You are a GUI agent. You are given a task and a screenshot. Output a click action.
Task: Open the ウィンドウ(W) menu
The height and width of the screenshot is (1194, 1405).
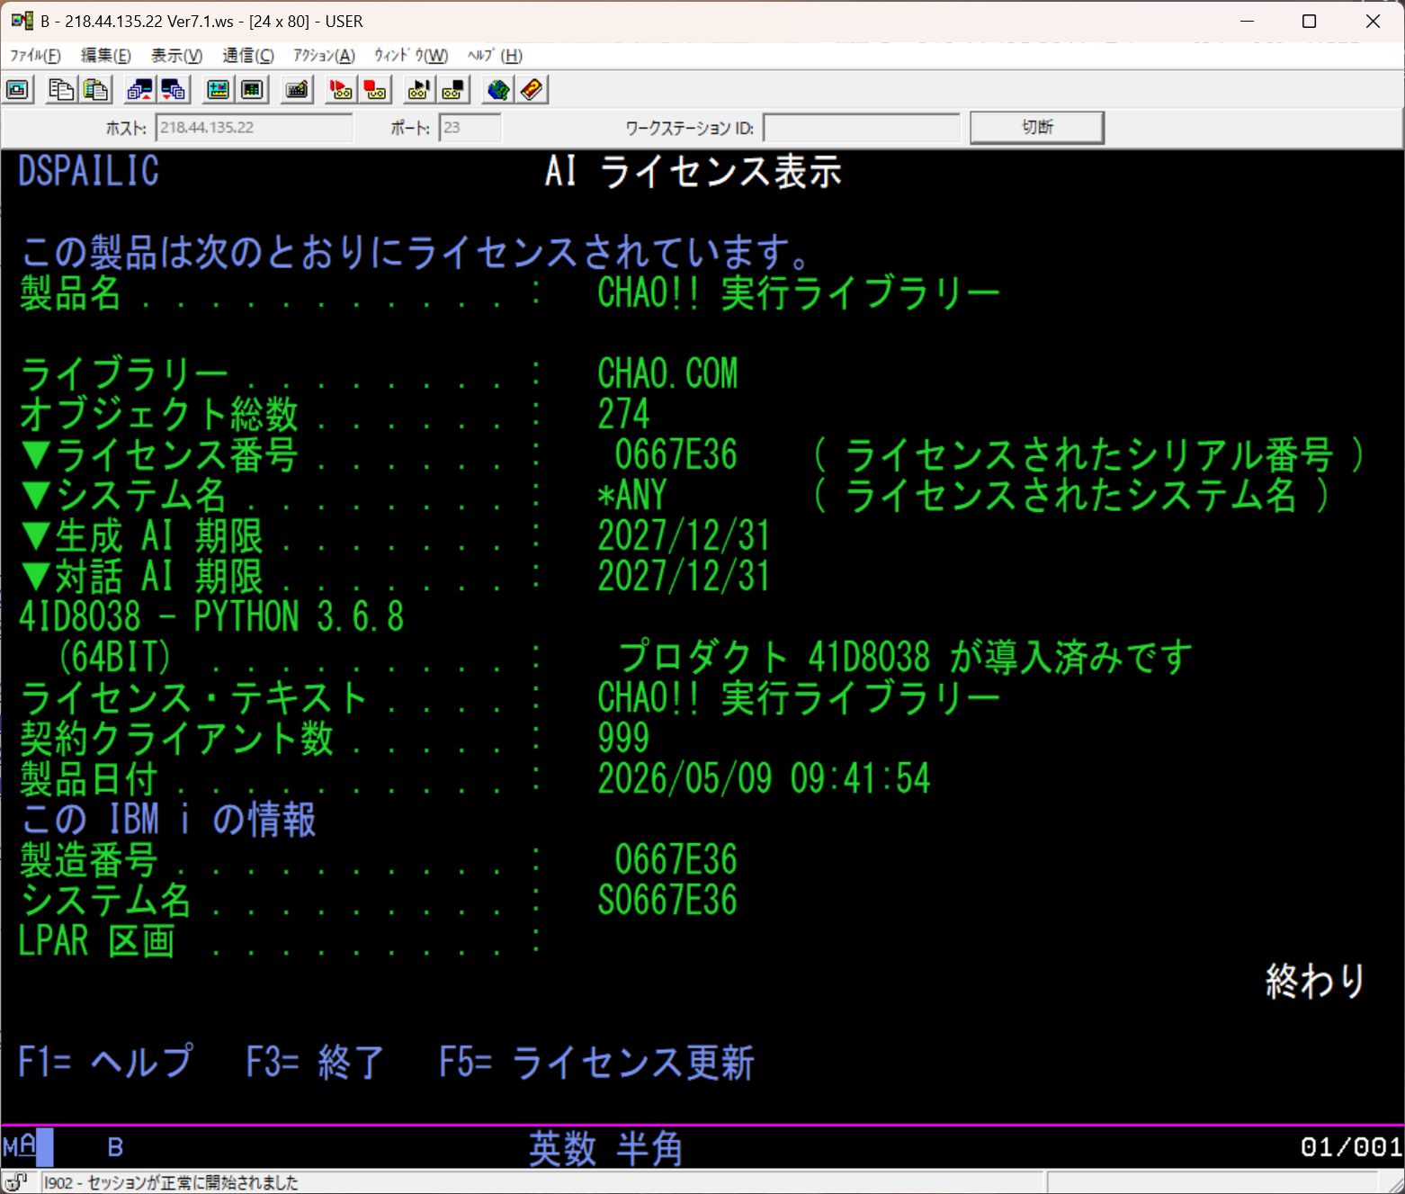tap(411, 56)
